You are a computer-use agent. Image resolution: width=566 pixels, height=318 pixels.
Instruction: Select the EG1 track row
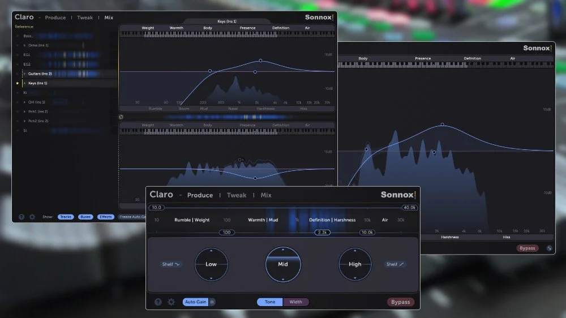pos(67,55)
